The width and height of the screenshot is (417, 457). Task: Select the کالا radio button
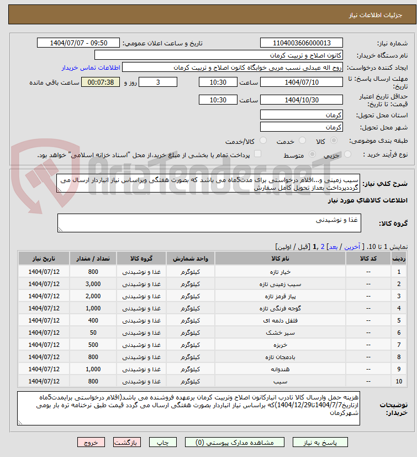[x=334, y=141]
